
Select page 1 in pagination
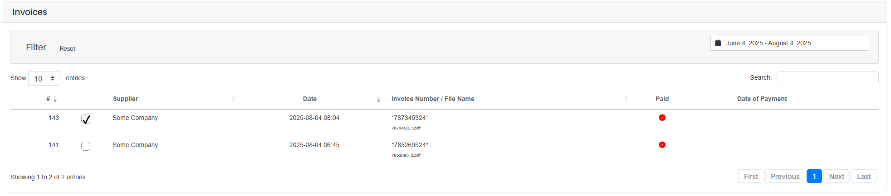tap(814, 177)
